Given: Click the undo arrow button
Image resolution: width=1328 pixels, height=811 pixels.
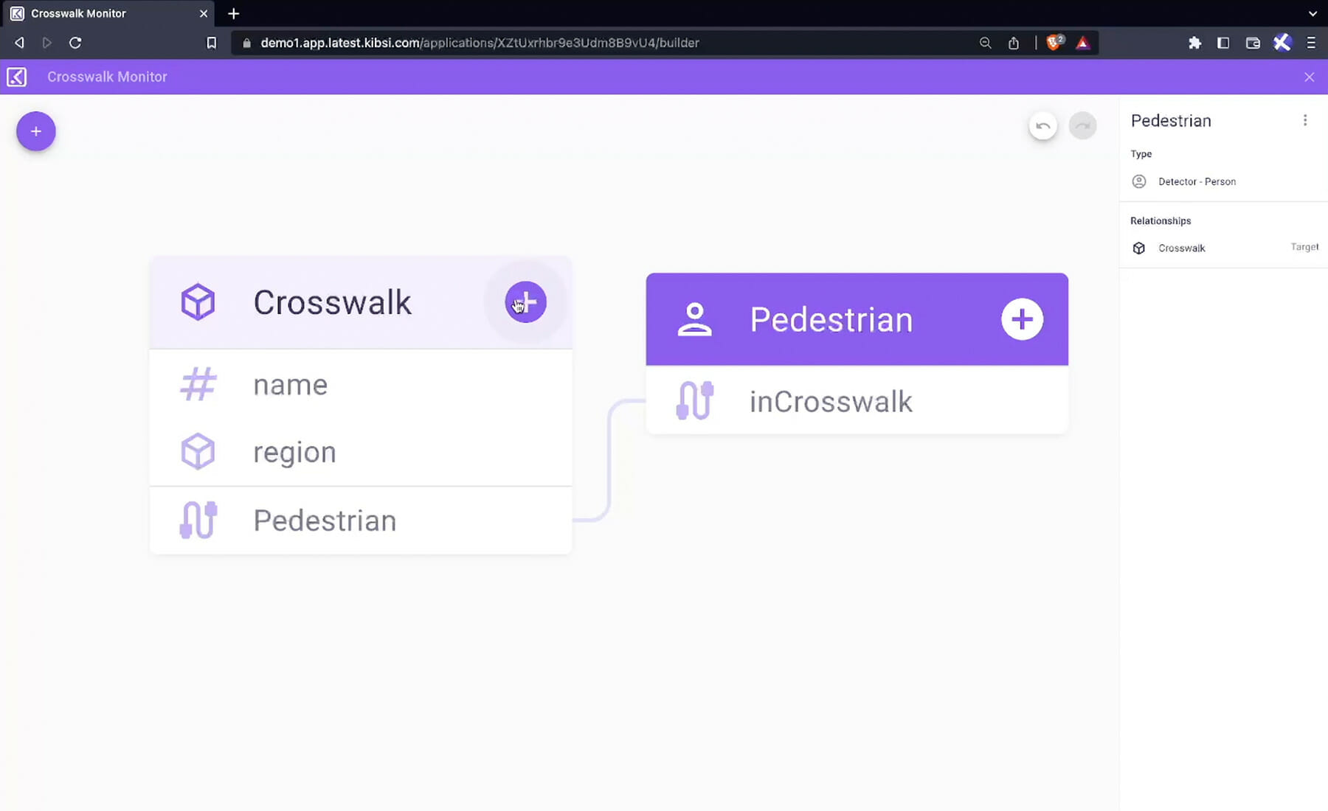Looking at the screenshot, I should coord(1042,126).
